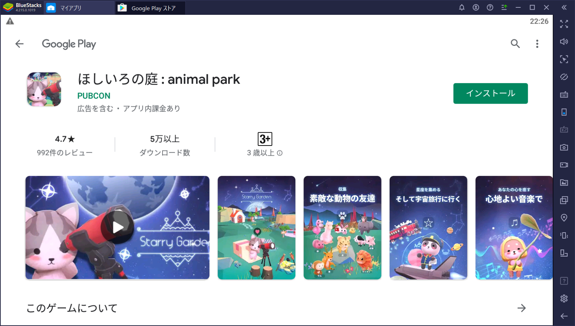
Task: Open BlueStacks settings gear
Action: pos(564,299)
